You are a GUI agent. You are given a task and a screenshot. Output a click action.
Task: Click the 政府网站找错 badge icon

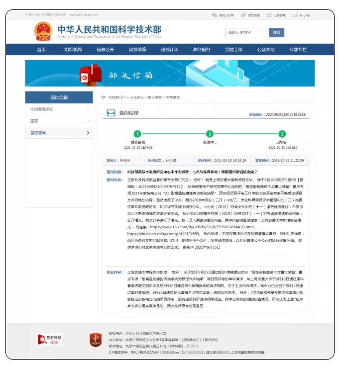click(x=50, y=339)
